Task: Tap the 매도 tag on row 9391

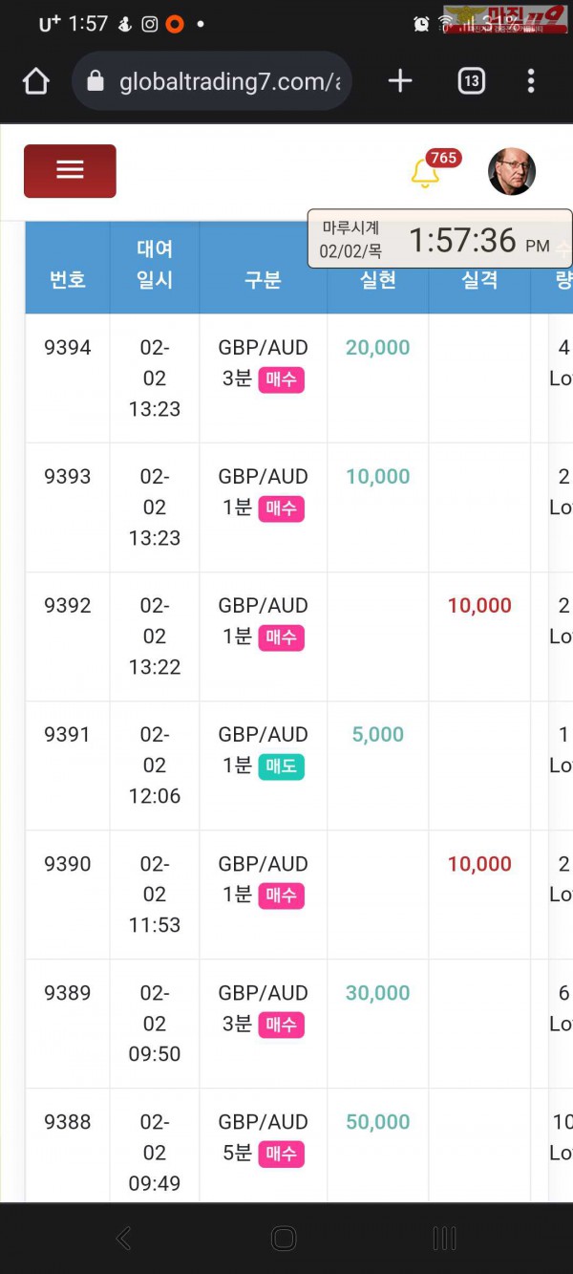Action: coord(282,767)
